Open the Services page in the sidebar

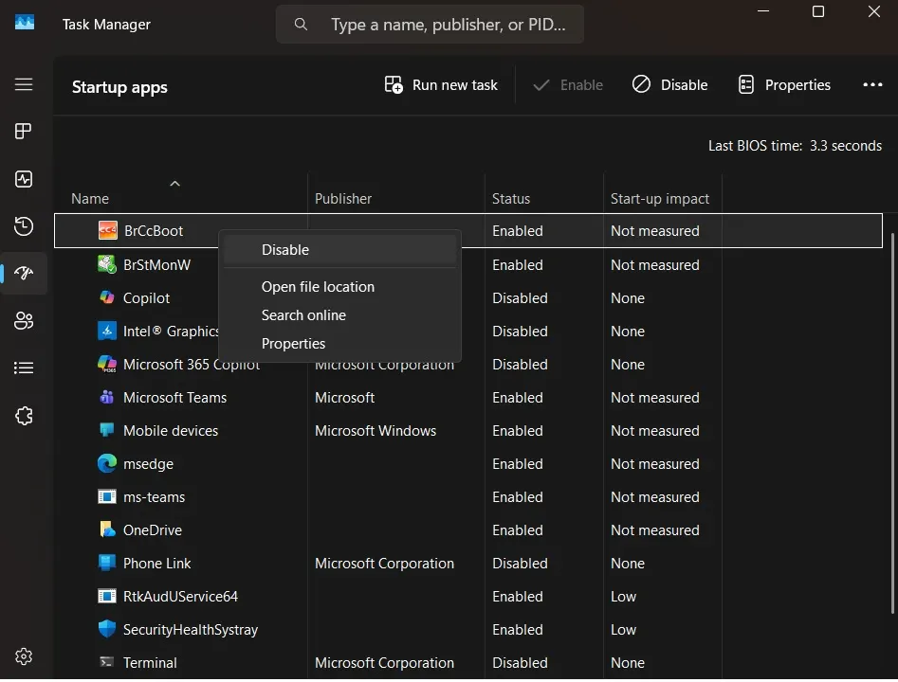(24, 415)
